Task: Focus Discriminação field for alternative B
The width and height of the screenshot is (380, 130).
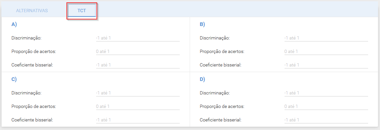Action: [x=326, y=38]
